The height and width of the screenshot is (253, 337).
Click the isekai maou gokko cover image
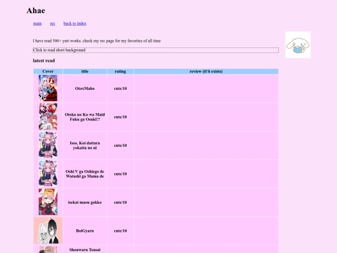coord(48,202)
